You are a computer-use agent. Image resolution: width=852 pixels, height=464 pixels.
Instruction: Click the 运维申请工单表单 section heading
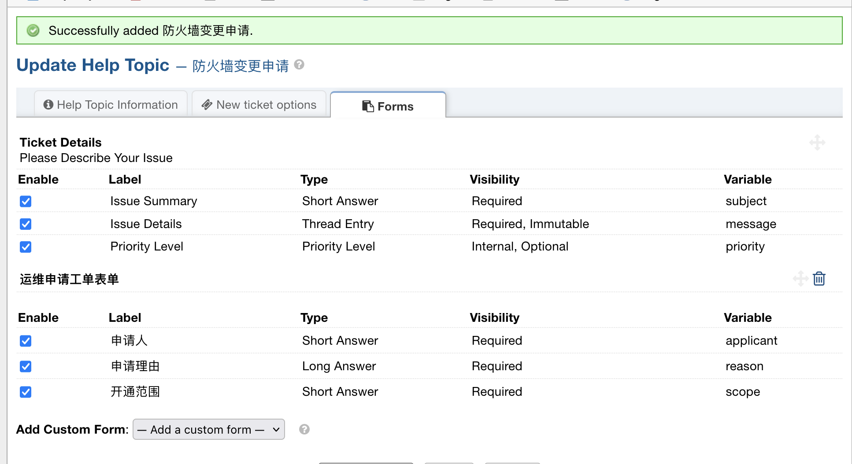[x=69, y=279]
